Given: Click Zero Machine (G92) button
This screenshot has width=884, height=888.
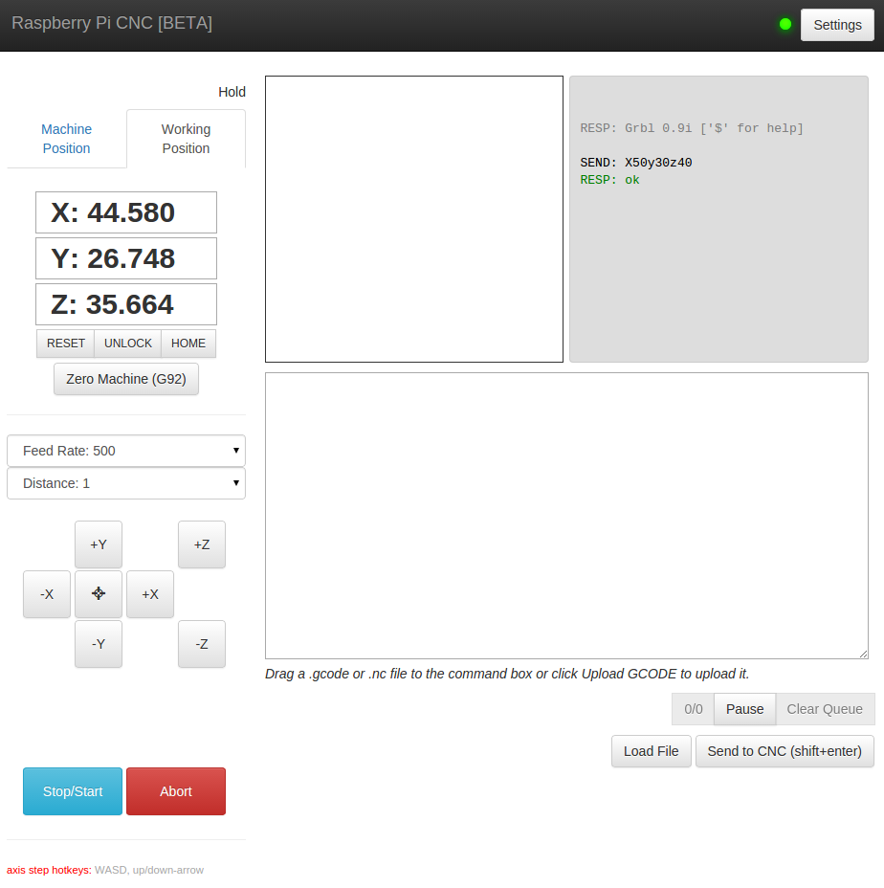Looking at the screenshot, I should [x=126, y=379].
